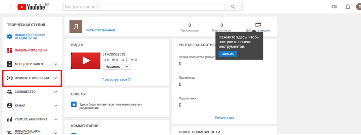Image resolution: width=361 pixels, height=135 pixels.
Task: Click the Советы widget heading
Action: click(79, 94)
